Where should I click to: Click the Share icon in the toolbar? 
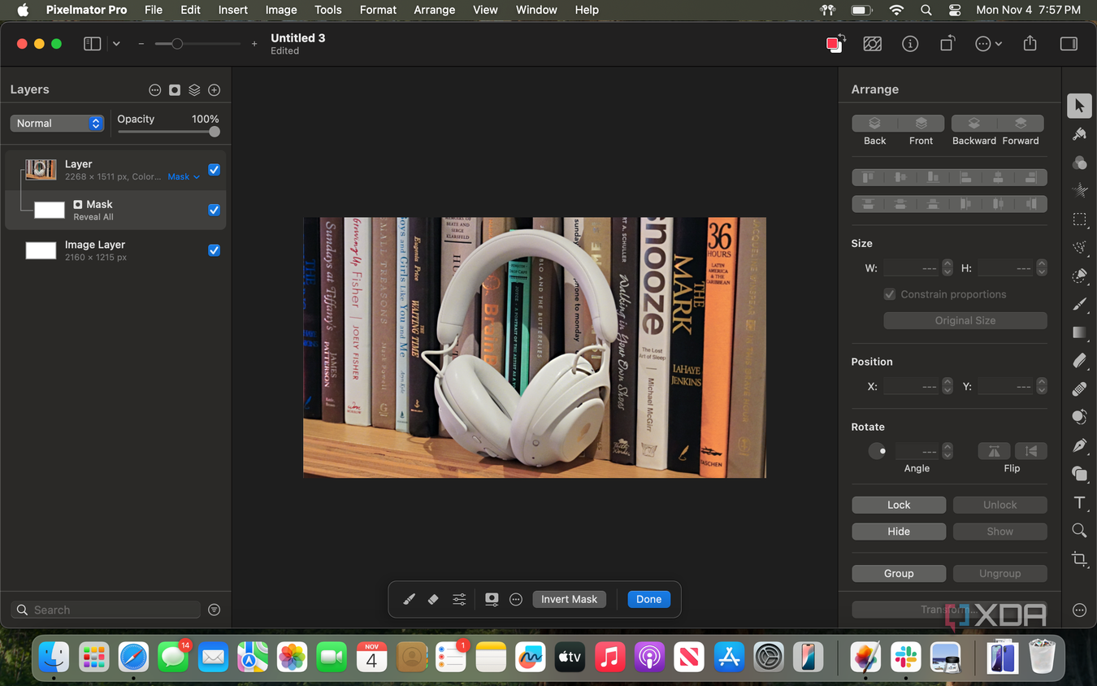pos(1030,44)
